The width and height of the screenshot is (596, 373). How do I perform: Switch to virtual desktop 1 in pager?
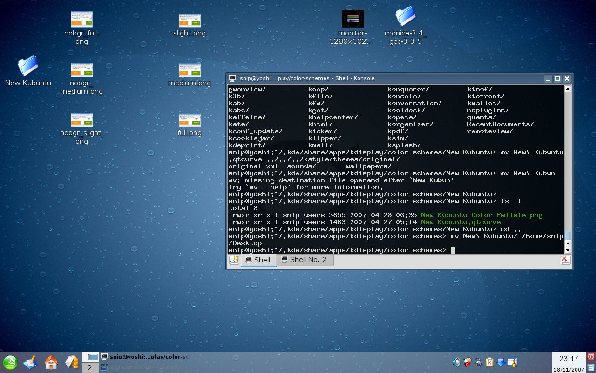click(x=90, y=357)
